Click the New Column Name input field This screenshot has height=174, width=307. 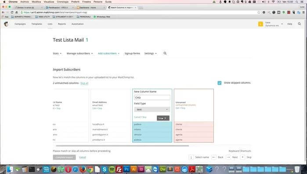[x=152, y=97]
